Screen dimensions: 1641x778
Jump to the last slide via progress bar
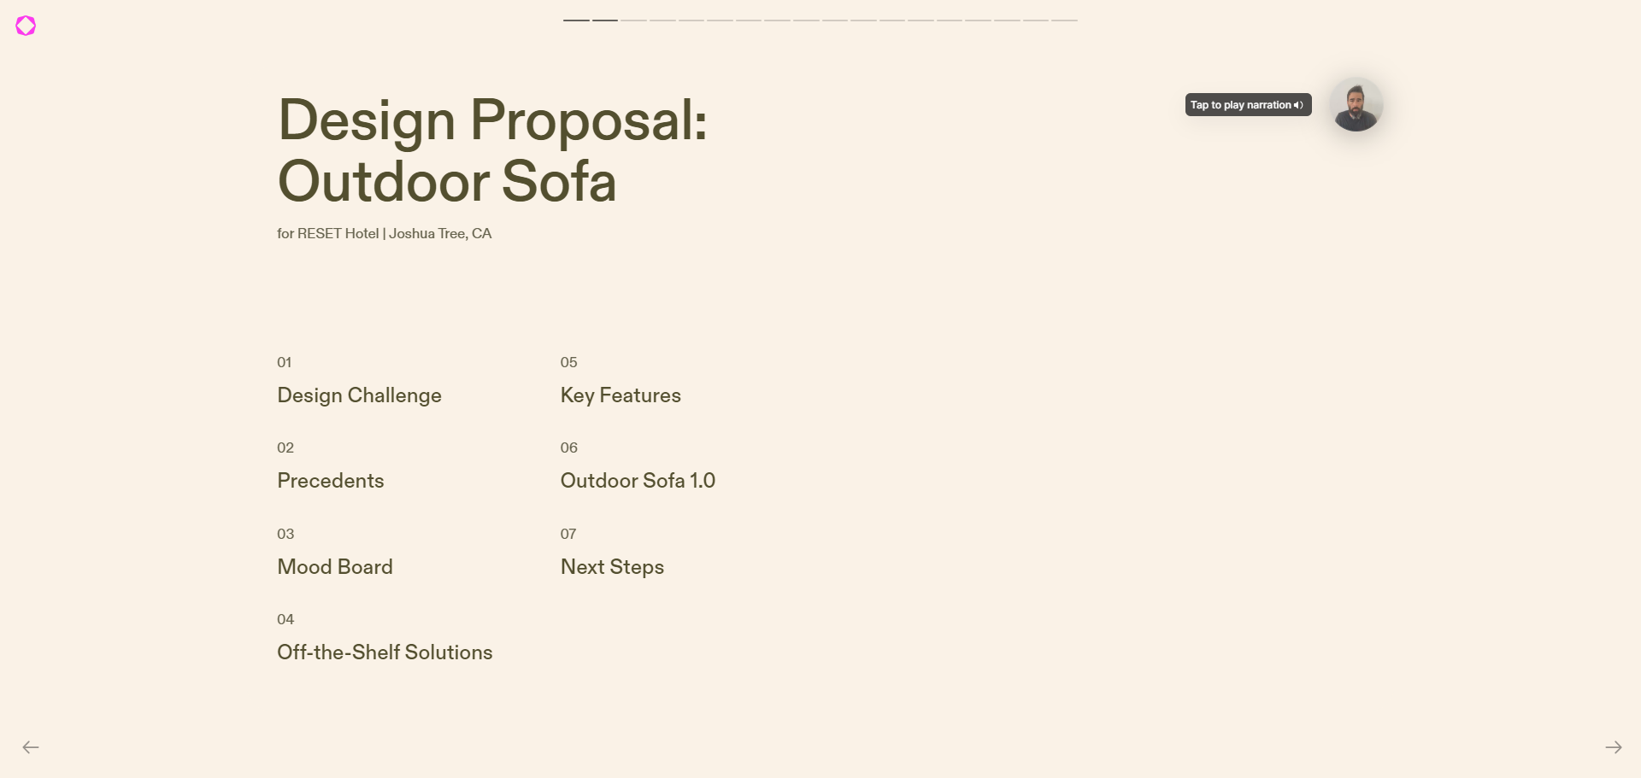pyautogui.click(x=1064, y=19)
